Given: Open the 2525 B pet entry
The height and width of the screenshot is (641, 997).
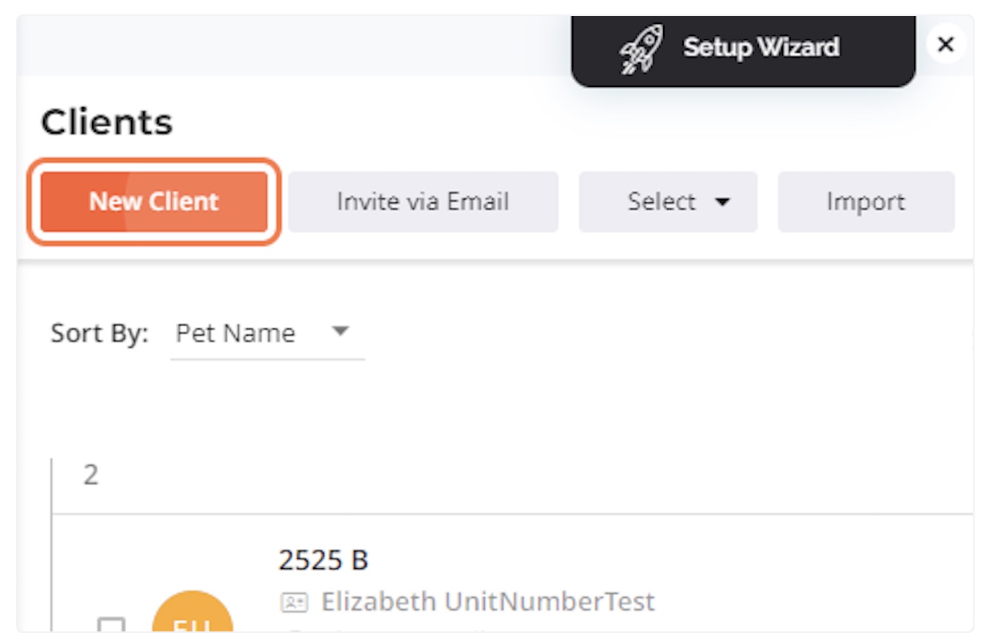Looking at the screenshot, I should click(x=324, y=560).
